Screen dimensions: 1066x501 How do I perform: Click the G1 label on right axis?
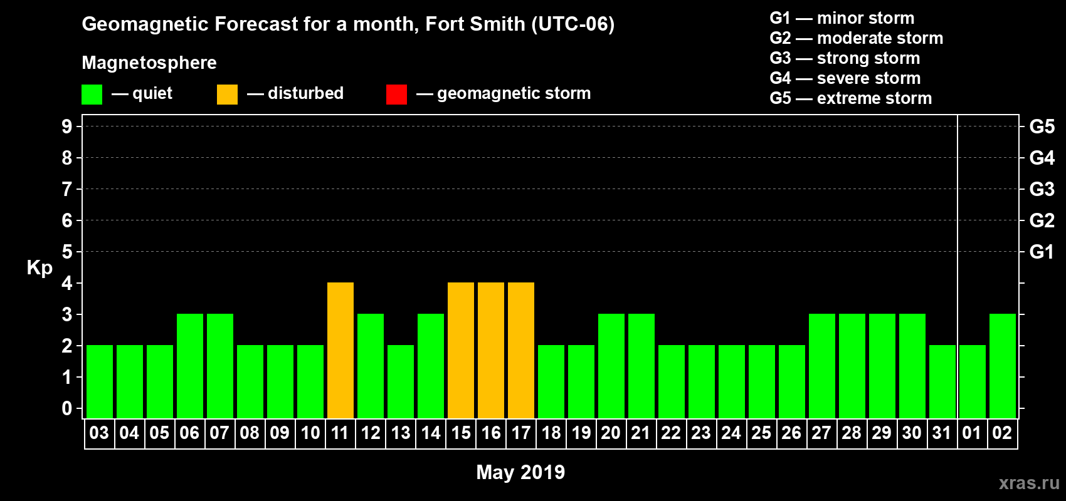point(1042,252)
